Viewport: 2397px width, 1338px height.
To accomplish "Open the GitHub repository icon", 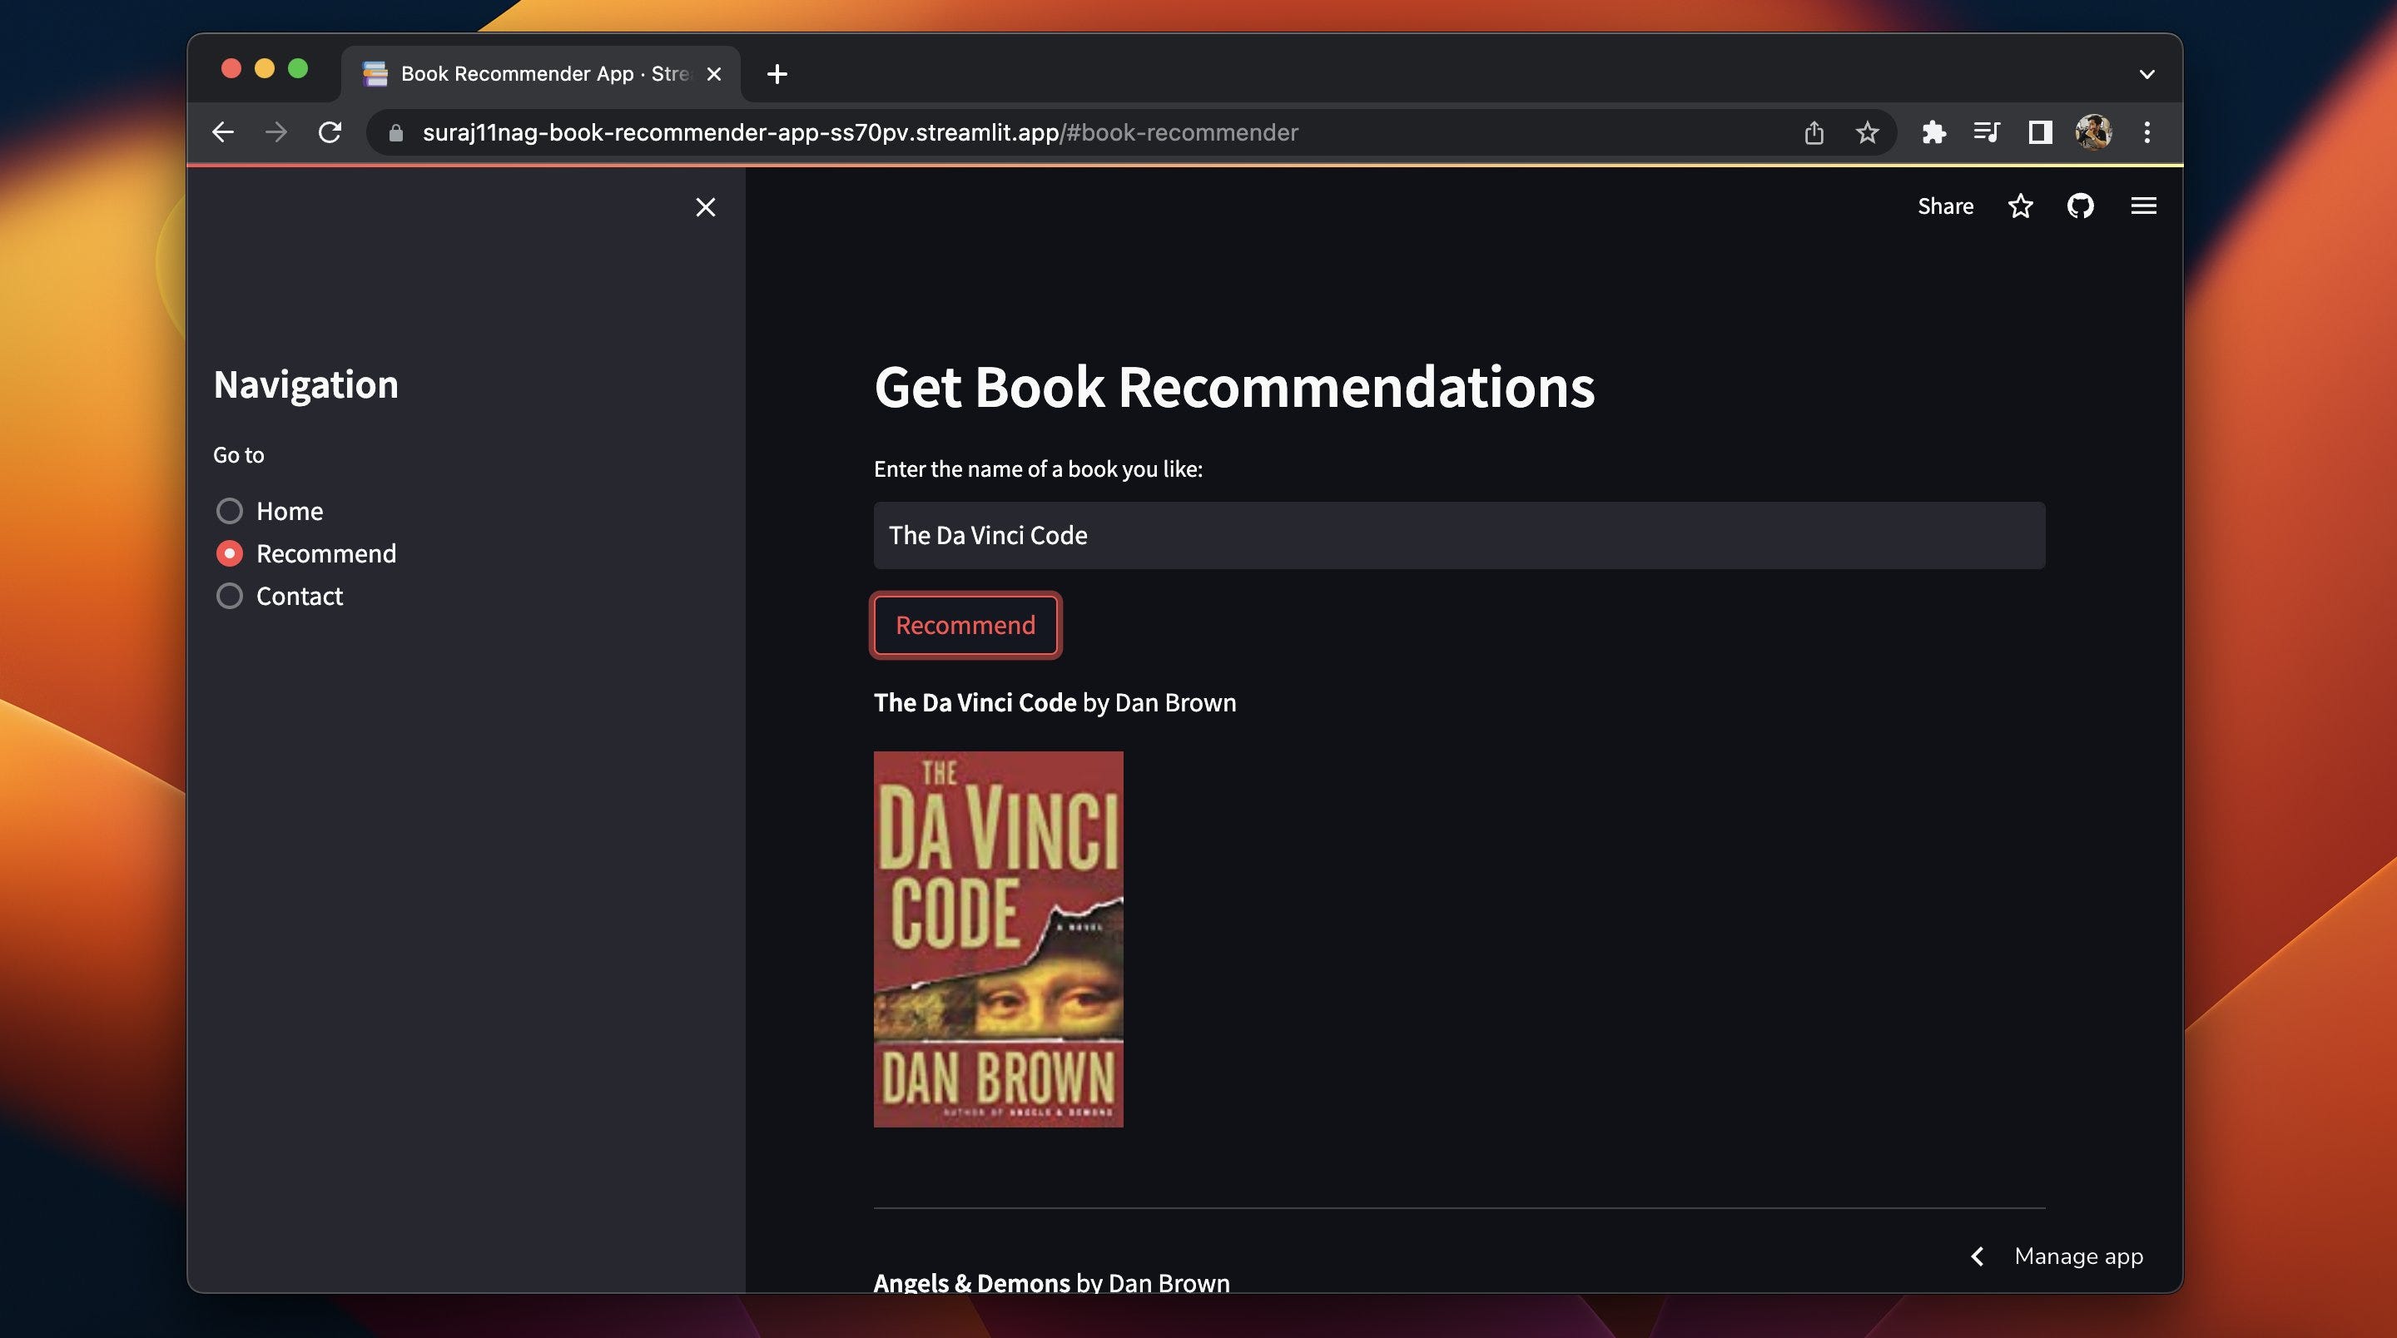I will 2080,206.
